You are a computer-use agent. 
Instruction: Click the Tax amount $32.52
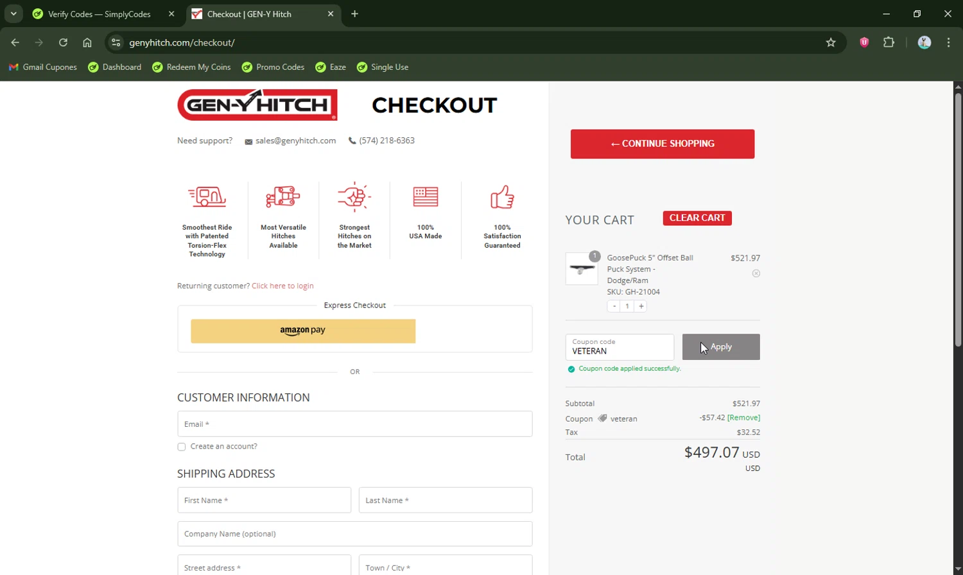[x=748, y=433]
